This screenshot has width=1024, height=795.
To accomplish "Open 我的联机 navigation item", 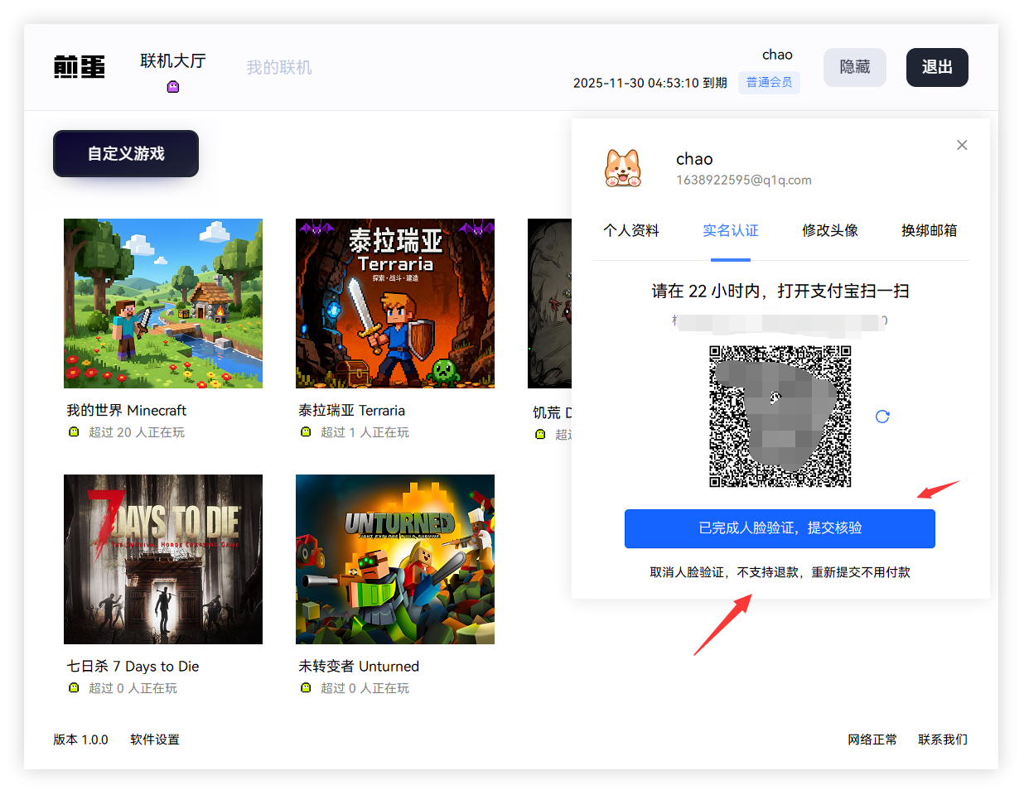I will tap(279, 67).
